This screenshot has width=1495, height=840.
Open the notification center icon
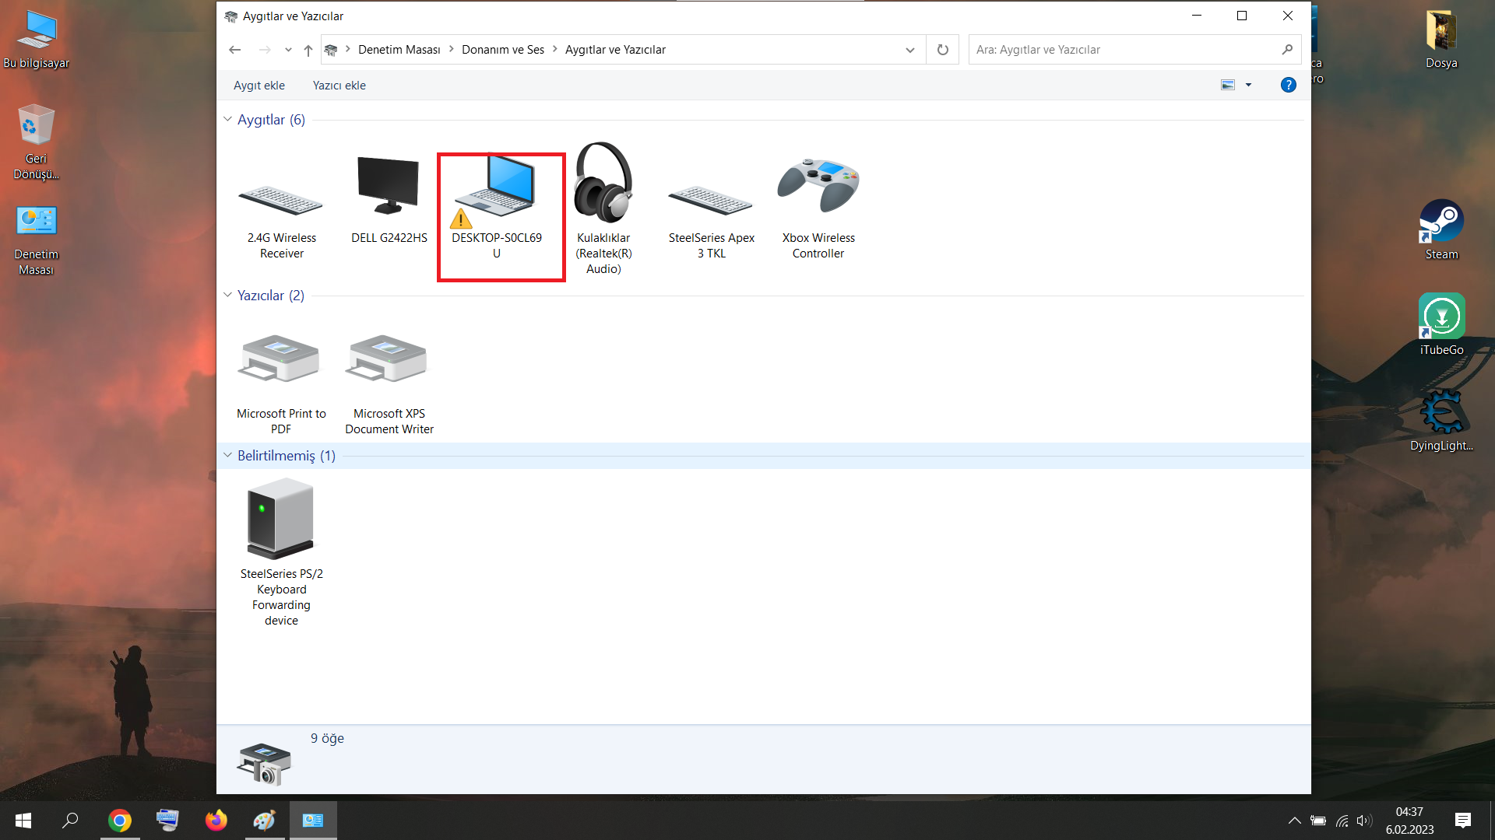point(1463,821)
